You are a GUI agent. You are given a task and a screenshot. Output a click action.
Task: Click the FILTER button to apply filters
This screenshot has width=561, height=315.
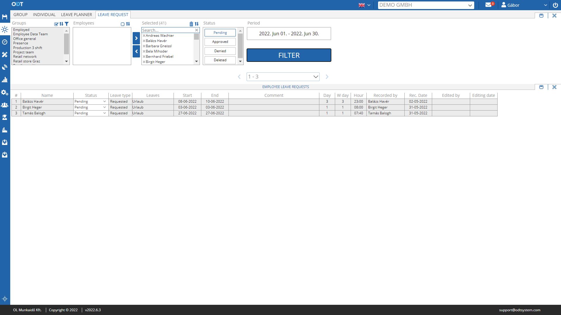[x=289, y=55]
